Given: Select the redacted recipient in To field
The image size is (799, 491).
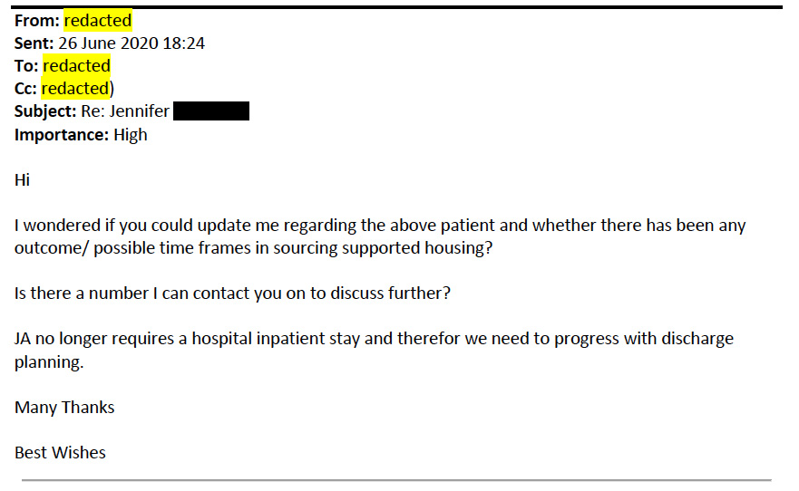Looking at the screenshot, I should click(76, 65).
